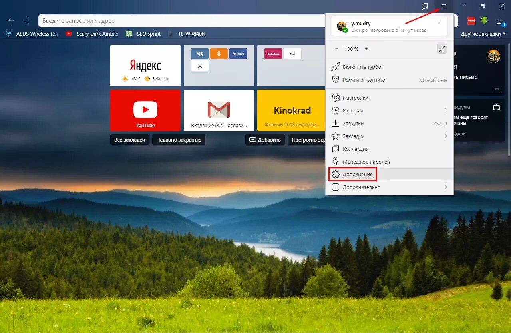Click the TV icon in the recommendations card

click(x=497, y=107)
